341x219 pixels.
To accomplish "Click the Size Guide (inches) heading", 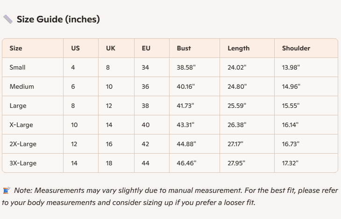I will pos(58,19).
